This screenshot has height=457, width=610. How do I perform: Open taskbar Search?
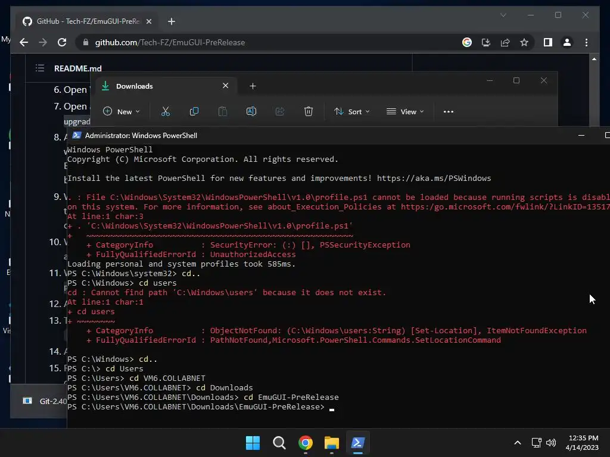[x=279, y=443]
